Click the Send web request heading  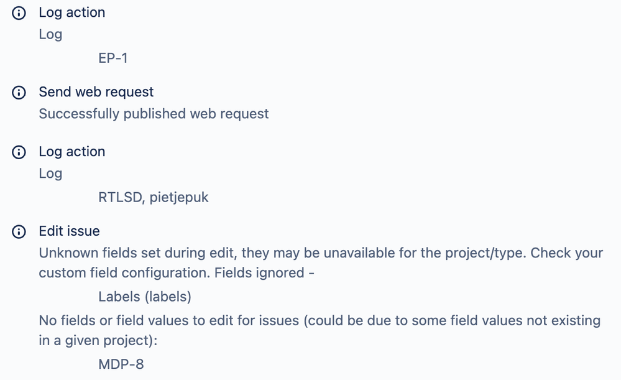(96, 91)
